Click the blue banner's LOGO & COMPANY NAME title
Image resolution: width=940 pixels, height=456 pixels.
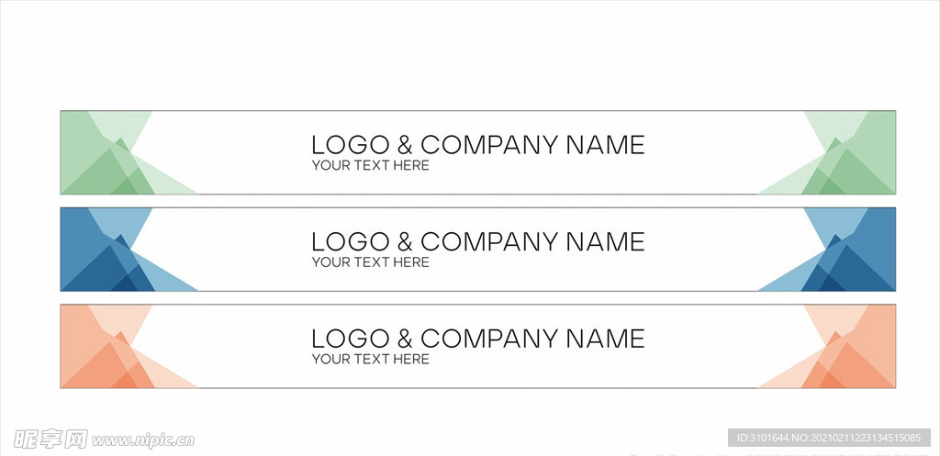[477, 242]
